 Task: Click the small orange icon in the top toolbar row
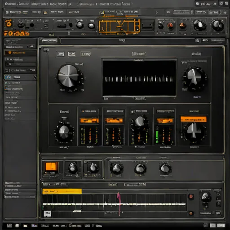(45, 13)
